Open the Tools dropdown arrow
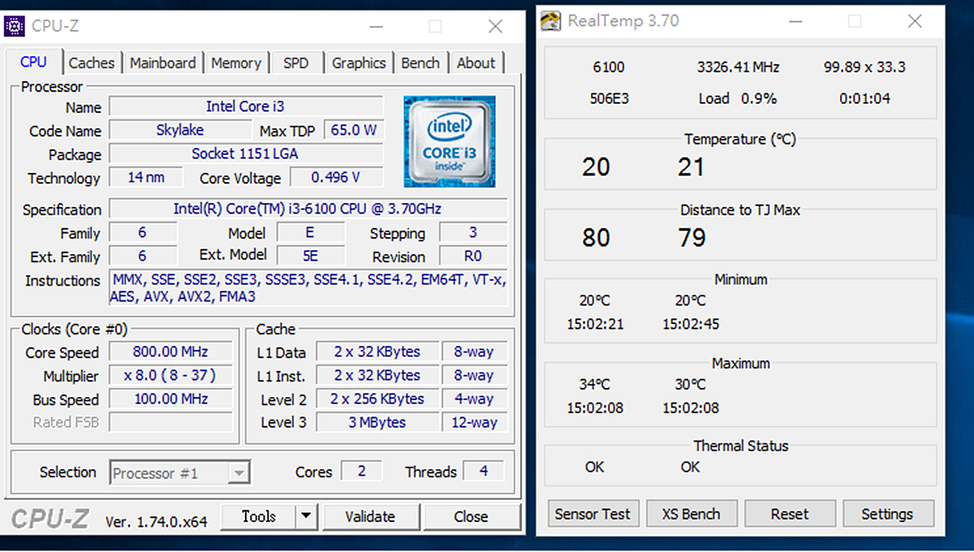 coord(305,516)
